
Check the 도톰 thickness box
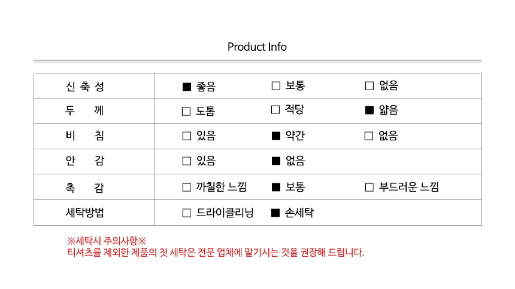pos(186,111)
